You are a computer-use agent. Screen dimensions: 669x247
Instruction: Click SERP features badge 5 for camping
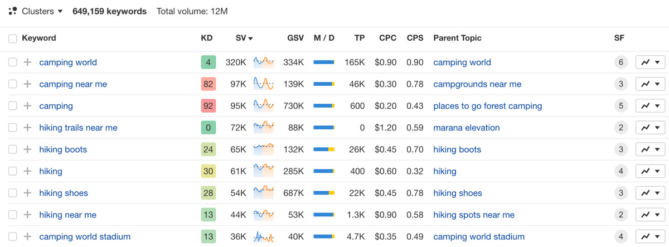[x=621, y=106]
